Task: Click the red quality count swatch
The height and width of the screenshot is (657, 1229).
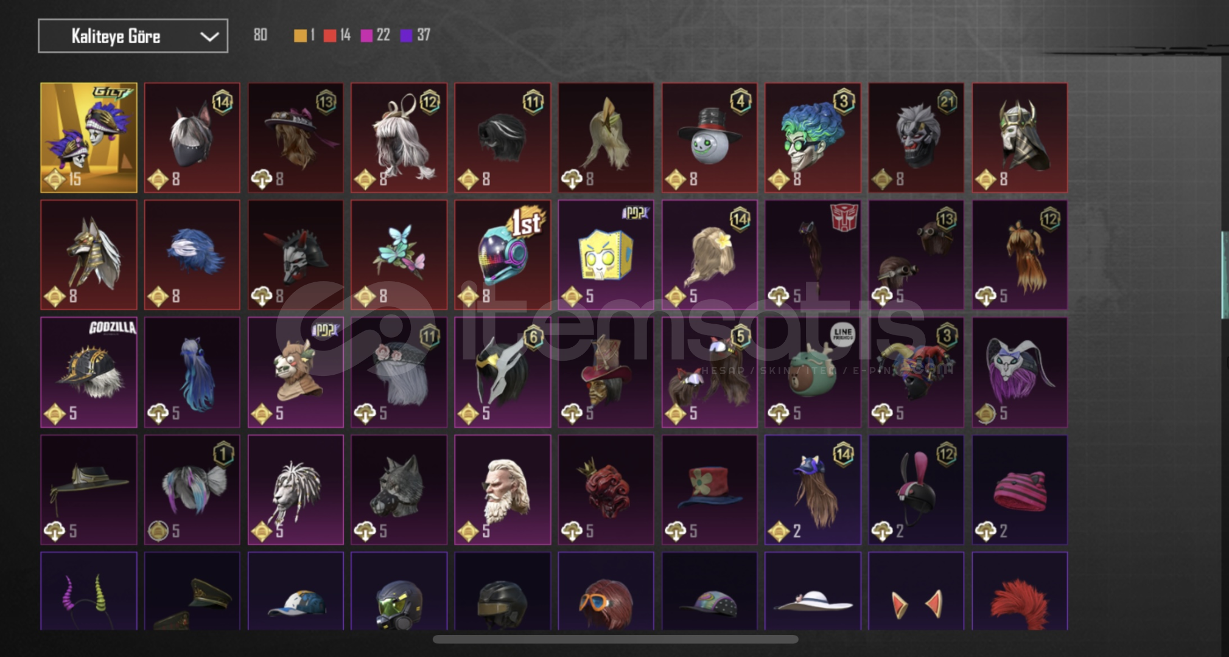Action: click(x=330, y=36)
